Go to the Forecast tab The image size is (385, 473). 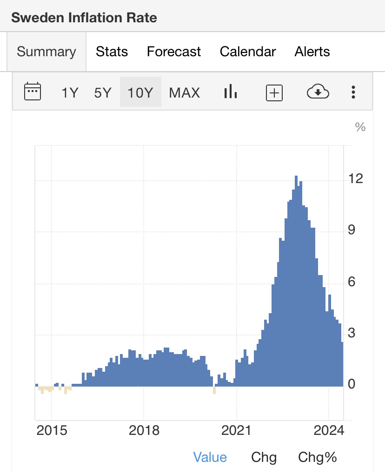click(x=174, y=52)
